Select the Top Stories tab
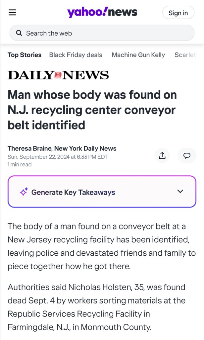This screenshot has width=204, height=340. pyautogui.click(x=25, y=55)
